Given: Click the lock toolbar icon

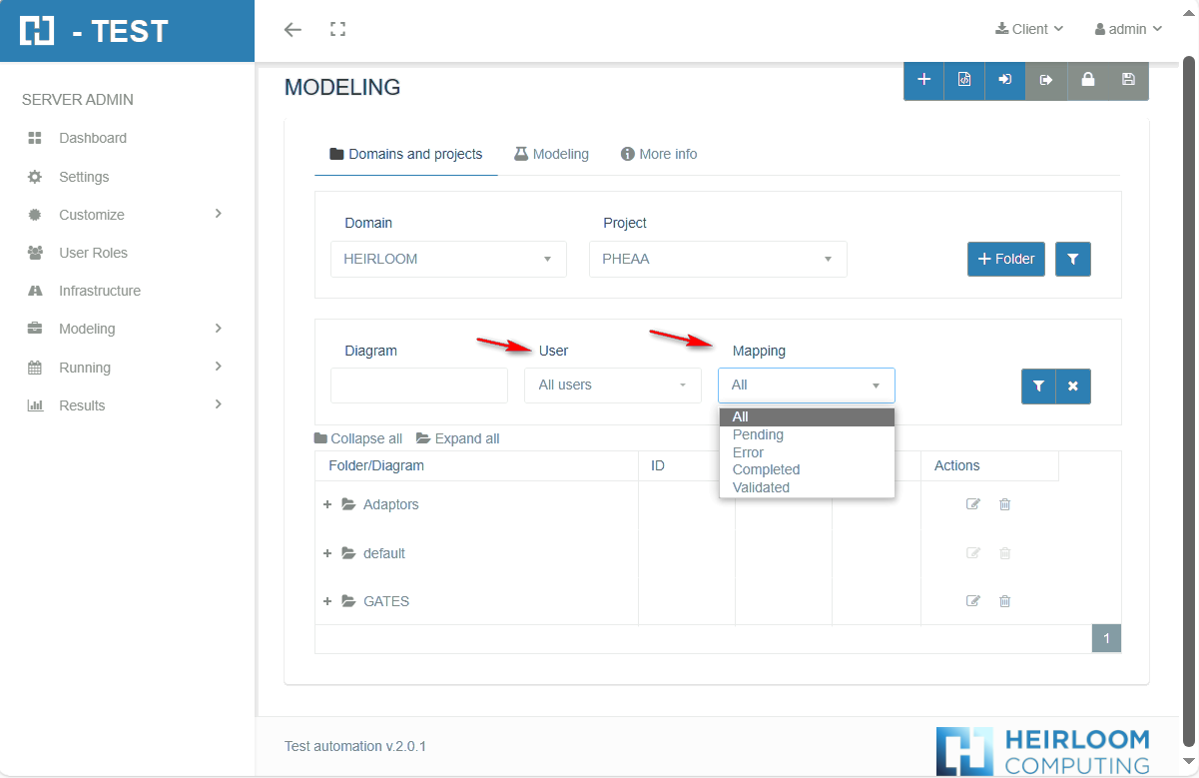Looking at the screenshot, I should (1087, 81).
